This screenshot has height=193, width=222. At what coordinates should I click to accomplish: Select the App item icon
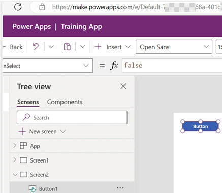point(23,146)
